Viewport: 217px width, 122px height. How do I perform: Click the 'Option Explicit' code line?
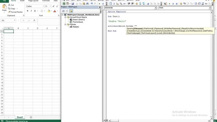[117, 12]
